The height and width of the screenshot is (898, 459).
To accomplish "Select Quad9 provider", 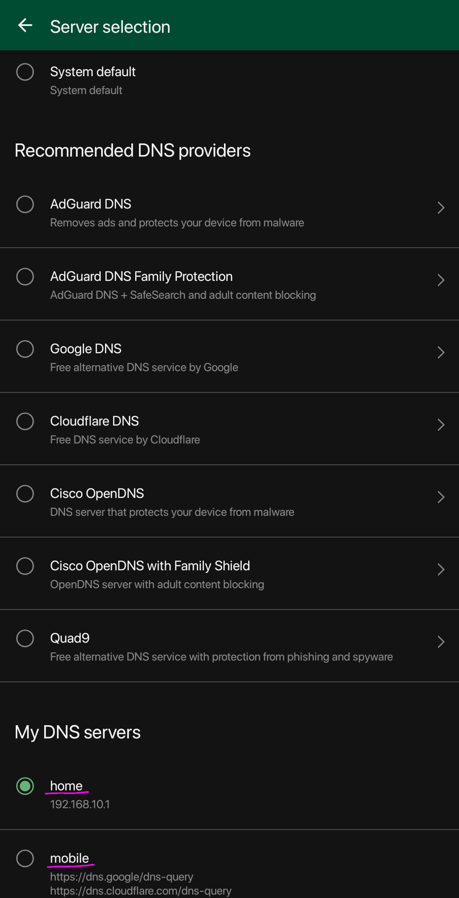I will [x=25, y=638].
